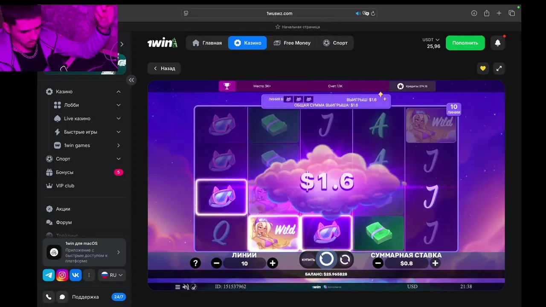The height and width of the screenshot is (307, 546).
Task: Open the USDT currency dropdown
Action: click(x=431, y=40)
